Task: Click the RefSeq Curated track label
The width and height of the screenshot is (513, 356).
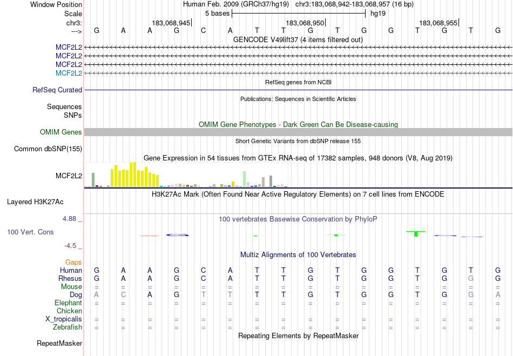Action: pyautogui.click(x=57, y=90)
